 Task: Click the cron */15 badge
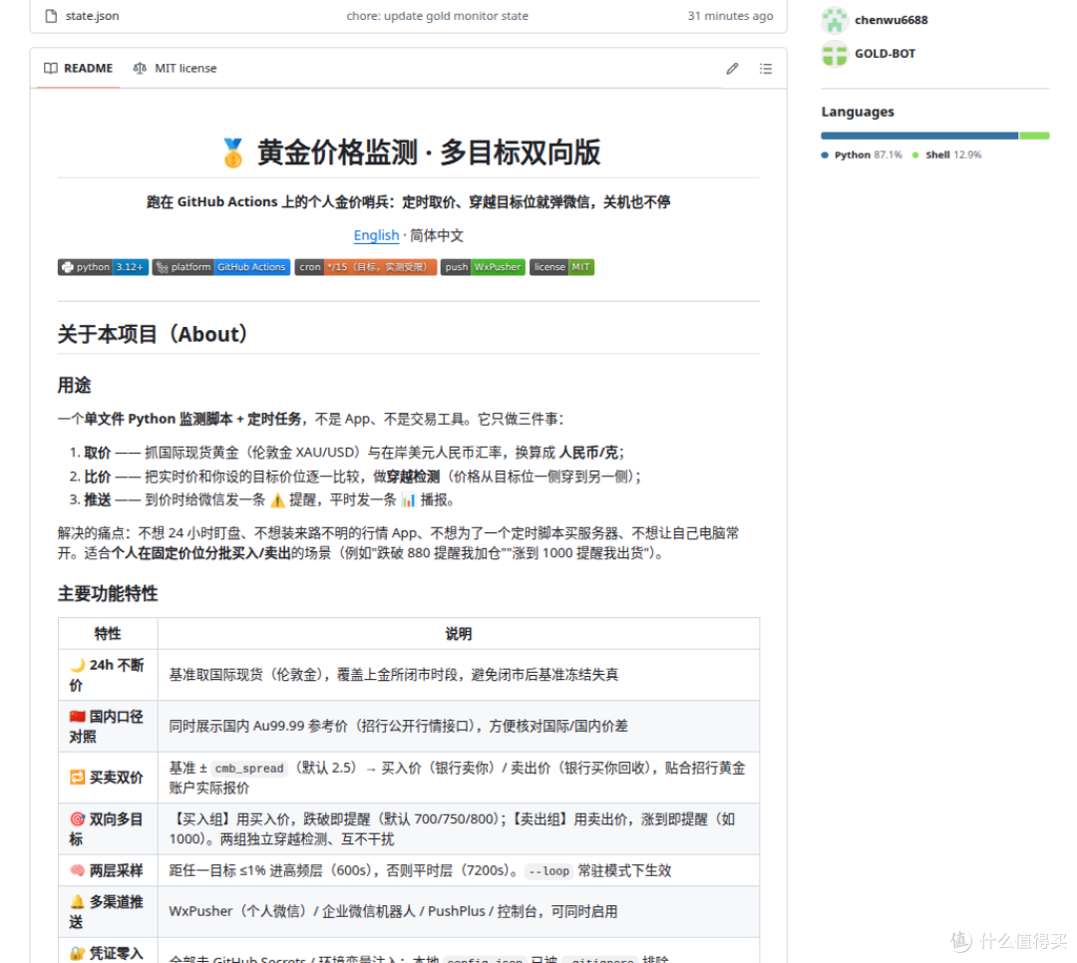[365, 267]
